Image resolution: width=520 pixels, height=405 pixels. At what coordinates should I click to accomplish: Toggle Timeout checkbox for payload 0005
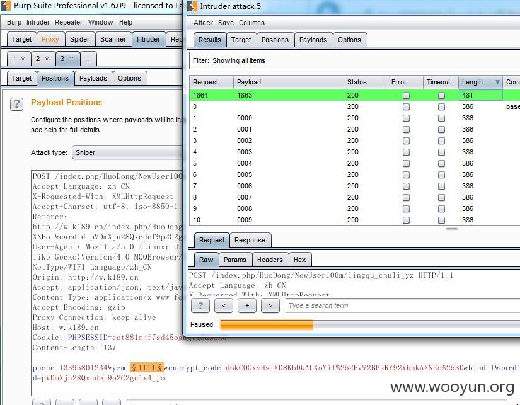pyautogui.click(x=441, y=174)
